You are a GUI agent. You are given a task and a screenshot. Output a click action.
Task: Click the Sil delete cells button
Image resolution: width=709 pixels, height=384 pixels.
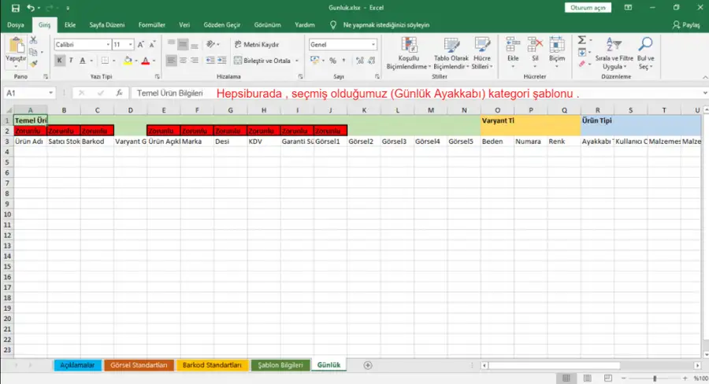(x=535, y=54)
